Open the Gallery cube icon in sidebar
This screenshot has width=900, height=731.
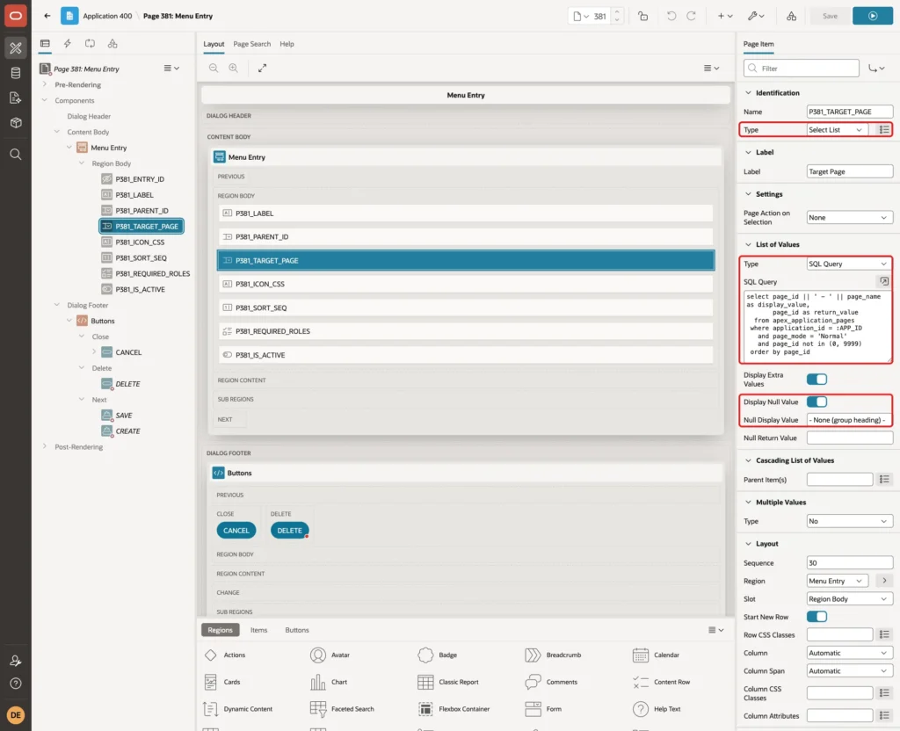(16, 123)
